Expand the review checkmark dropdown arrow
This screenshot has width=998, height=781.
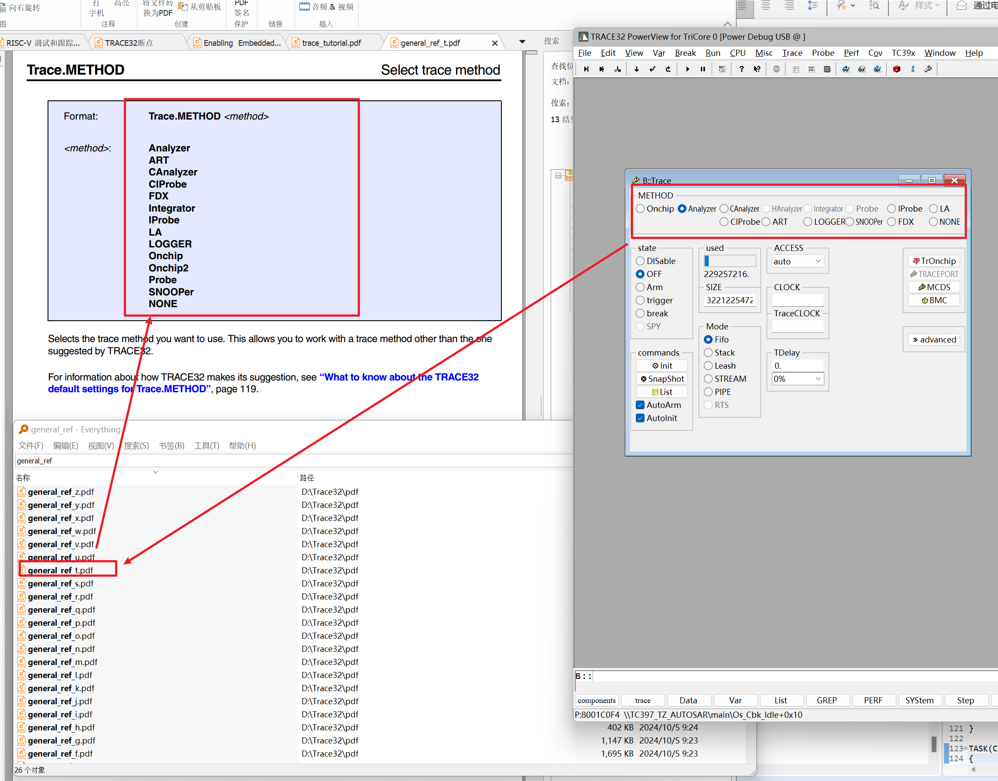click(853, 6)
